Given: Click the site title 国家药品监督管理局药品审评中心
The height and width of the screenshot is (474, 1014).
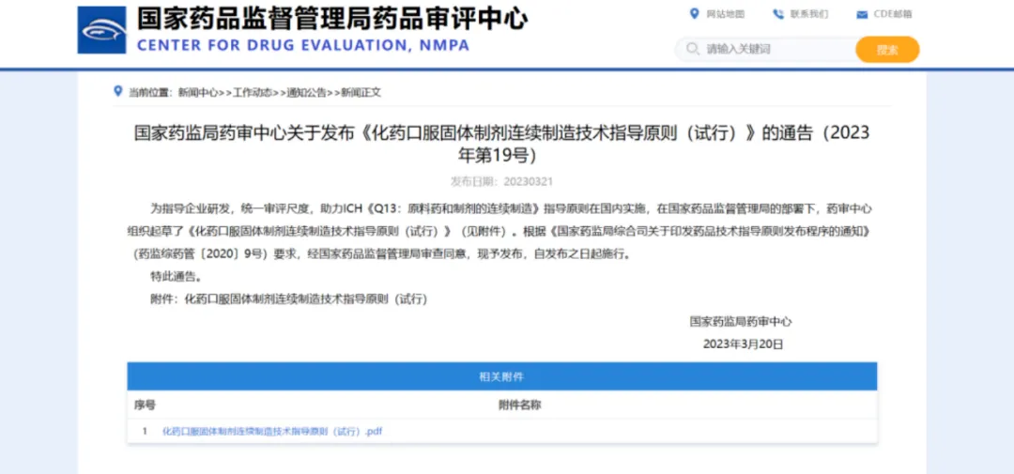Looking at the screenshot, I should click(331, 18).
